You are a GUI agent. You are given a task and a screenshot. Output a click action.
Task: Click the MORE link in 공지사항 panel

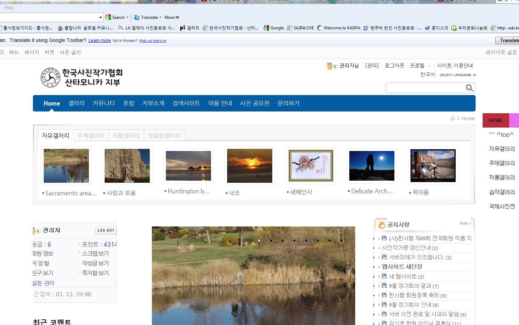point(465,223)
